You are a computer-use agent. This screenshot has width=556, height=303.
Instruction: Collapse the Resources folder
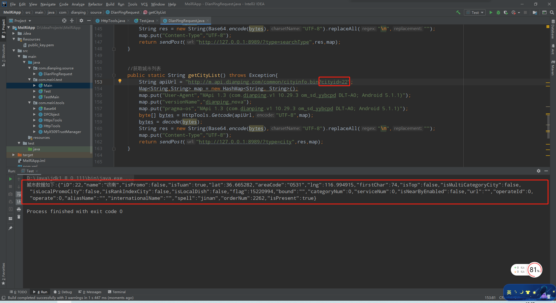click(14, 39)
